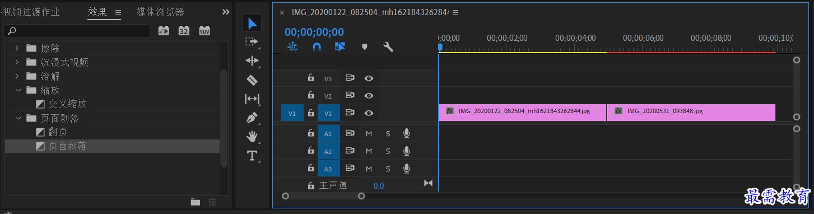The image size is (814, 214).
Task: Collapse the 页面剥落 folder
Action: [17, 118]
